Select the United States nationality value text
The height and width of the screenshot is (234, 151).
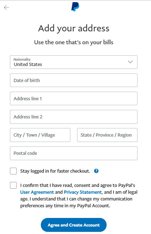coord(28,65)
